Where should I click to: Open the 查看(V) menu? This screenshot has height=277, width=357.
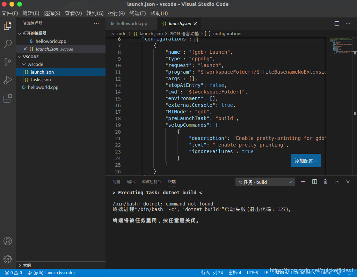pos(73,13)
